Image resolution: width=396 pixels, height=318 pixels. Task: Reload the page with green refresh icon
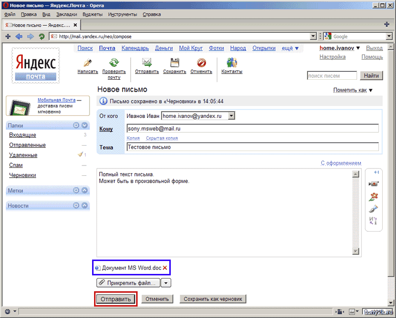(42, 37)
